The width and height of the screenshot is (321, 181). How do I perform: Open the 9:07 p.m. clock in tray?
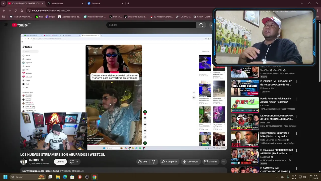pyautogui.click(x=313, y=177)
